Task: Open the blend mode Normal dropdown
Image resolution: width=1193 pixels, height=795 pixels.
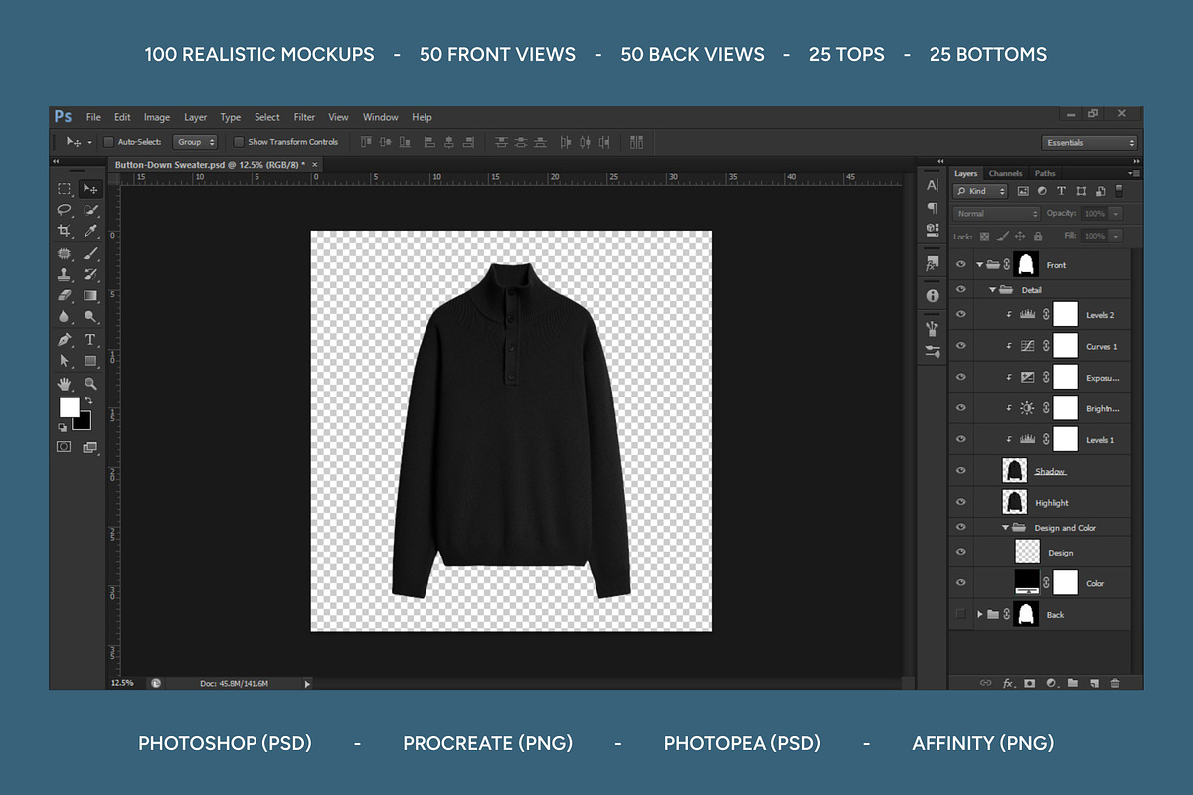Action: click(x=996, y=213)
